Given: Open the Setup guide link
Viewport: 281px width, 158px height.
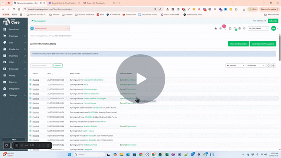Looking at the screenshot, I should click(39, 21).
